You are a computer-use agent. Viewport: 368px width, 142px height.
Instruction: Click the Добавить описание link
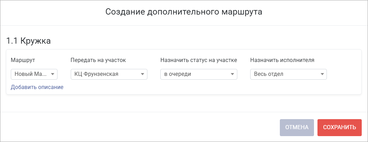click(37, 87)
